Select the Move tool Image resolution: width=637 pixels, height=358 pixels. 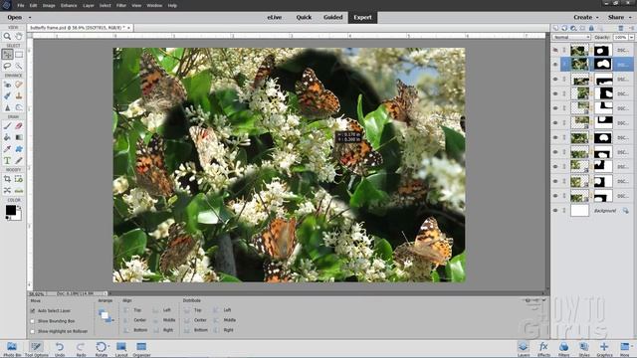7,55
